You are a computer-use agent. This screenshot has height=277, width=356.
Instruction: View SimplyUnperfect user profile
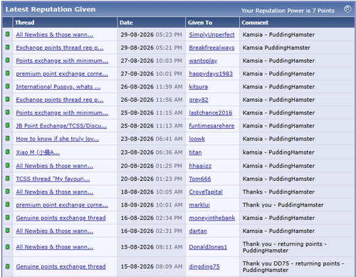[211, 35]
